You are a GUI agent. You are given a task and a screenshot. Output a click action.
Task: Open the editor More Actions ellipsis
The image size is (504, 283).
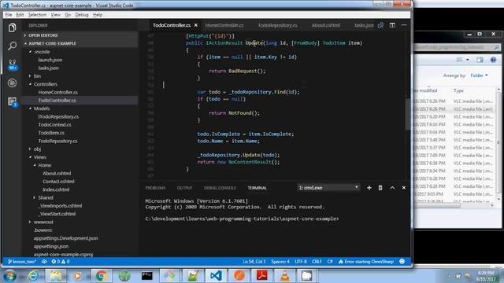[x=404, y=25]
